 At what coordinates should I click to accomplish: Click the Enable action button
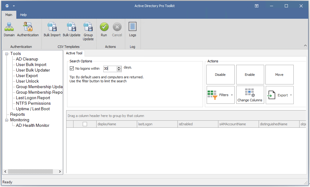pos(250,75)
